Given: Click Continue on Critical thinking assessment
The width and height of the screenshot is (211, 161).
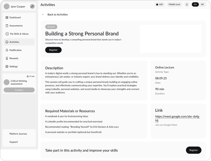Looking at the screenshot, I should 19,90.
